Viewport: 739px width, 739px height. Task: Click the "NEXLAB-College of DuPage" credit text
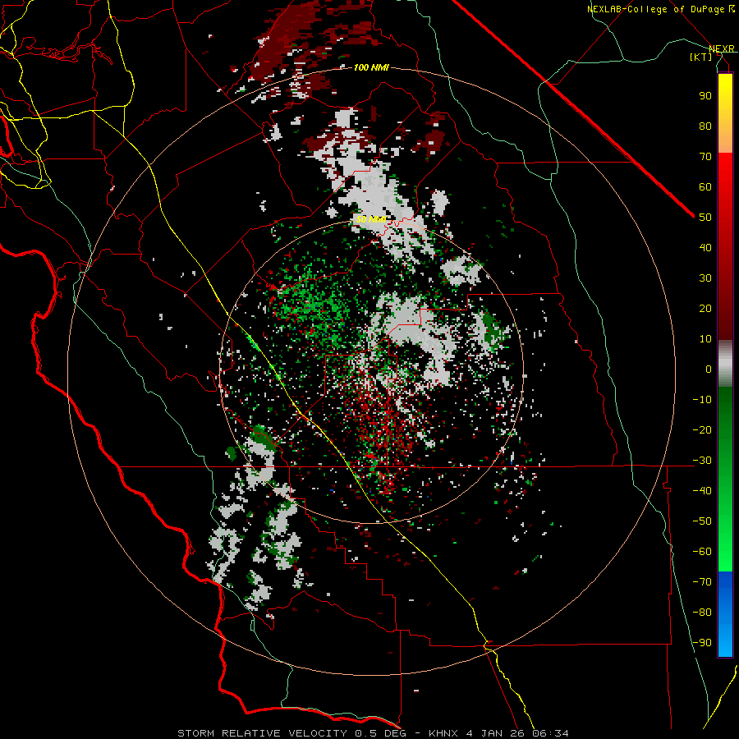pos(657,9)
